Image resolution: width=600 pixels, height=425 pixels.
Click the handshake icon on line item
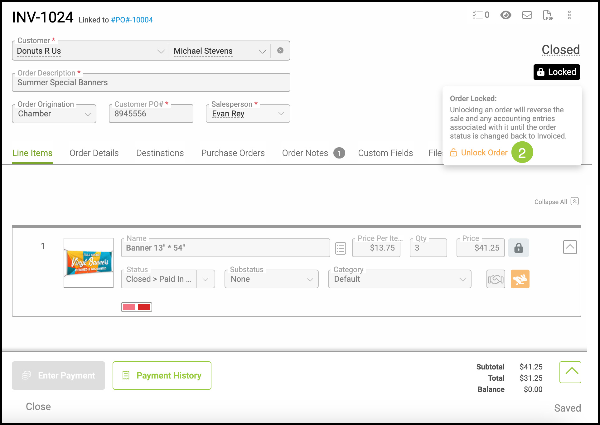496,279
